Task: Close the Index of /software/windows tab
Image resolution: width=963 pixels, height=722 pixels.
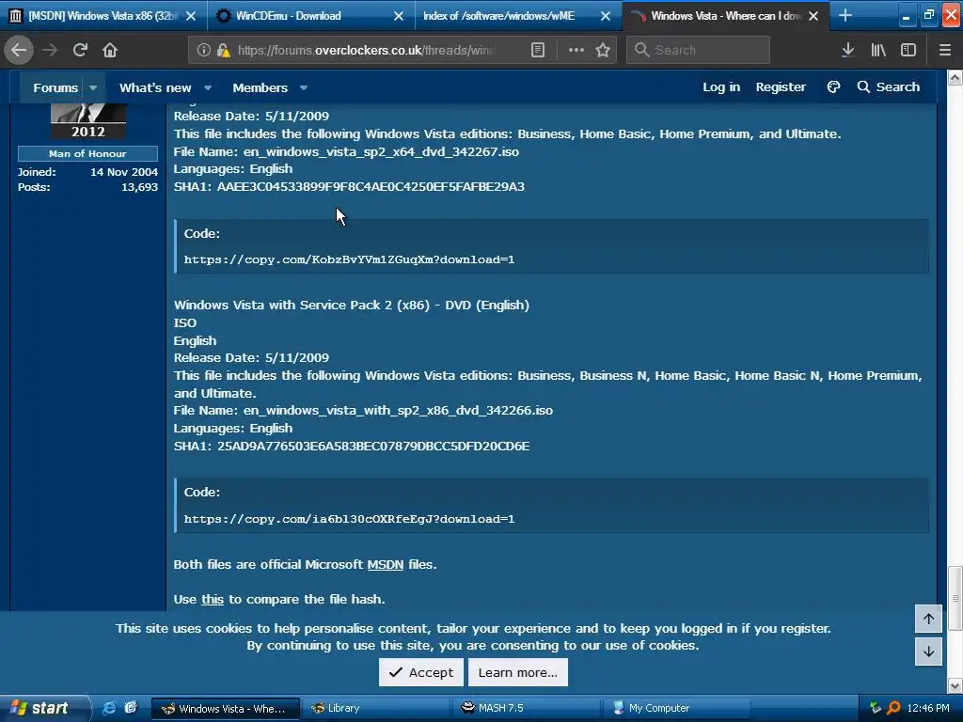Action: point(606,16)
